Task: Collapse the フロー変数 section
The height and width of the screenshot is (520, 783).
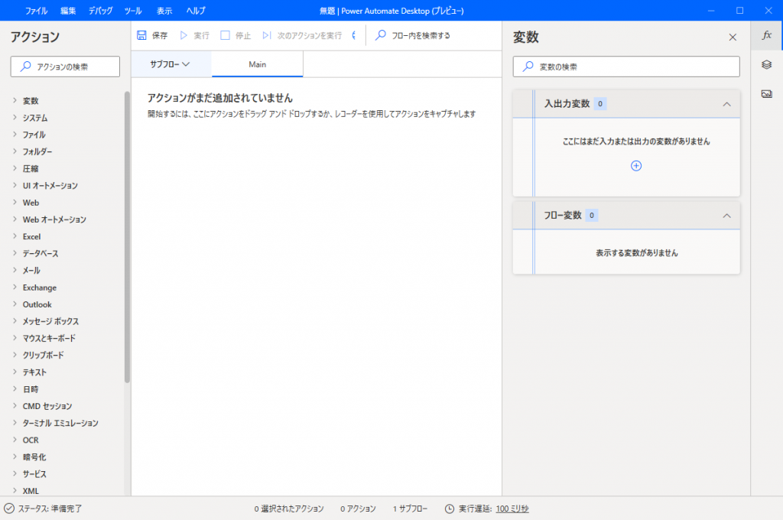Action: click(x=726, y=216)
